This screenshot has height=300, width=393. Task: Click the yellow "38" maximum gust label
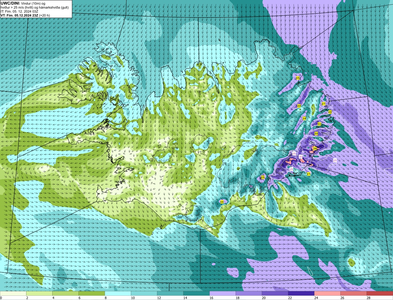[315, 148]
